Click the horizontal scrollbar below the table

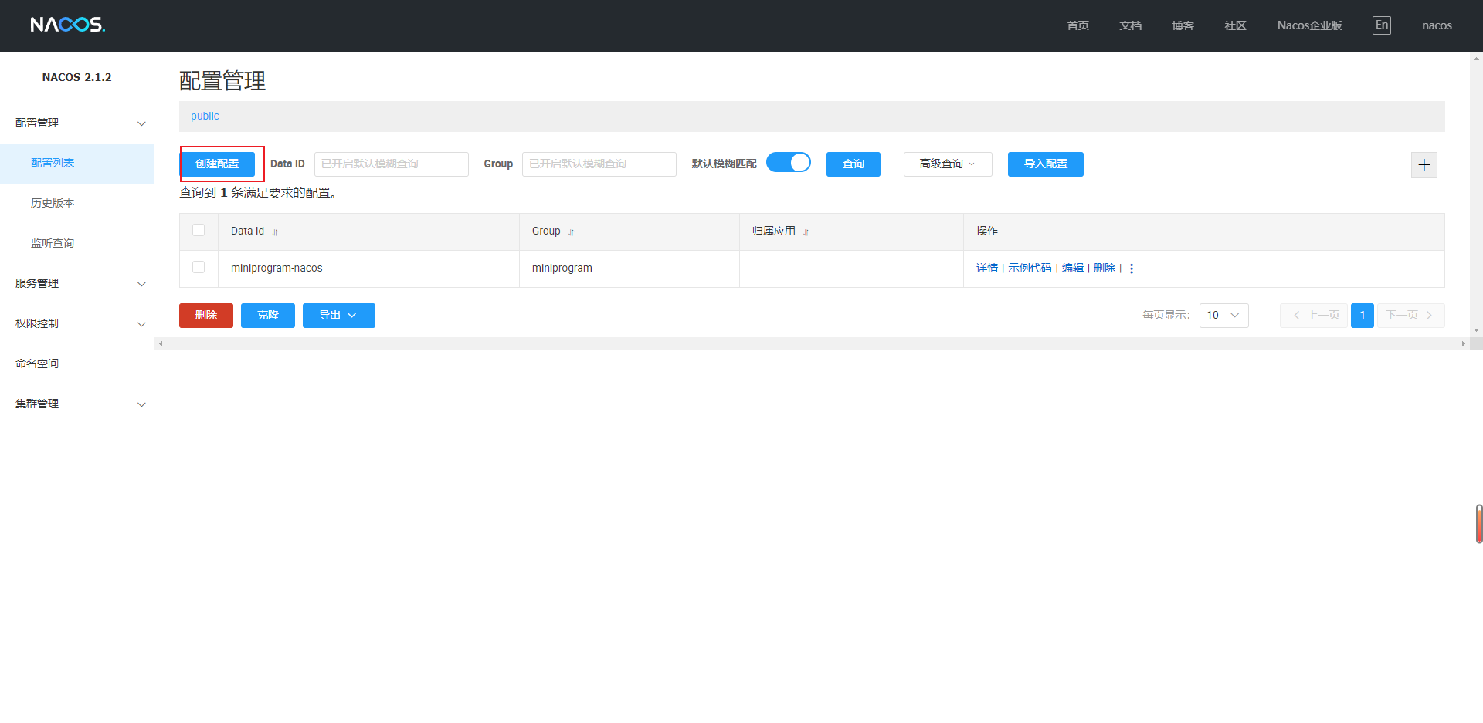pyautogui.click(x=811, y=343)
